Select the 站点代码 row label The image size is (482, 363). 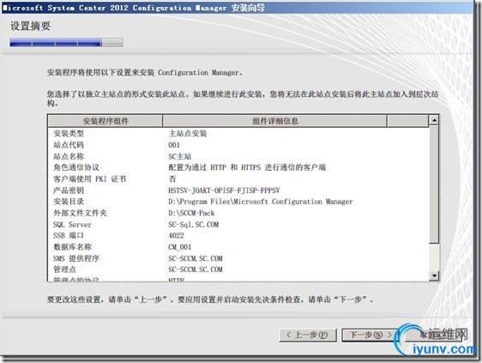(69, 145)
